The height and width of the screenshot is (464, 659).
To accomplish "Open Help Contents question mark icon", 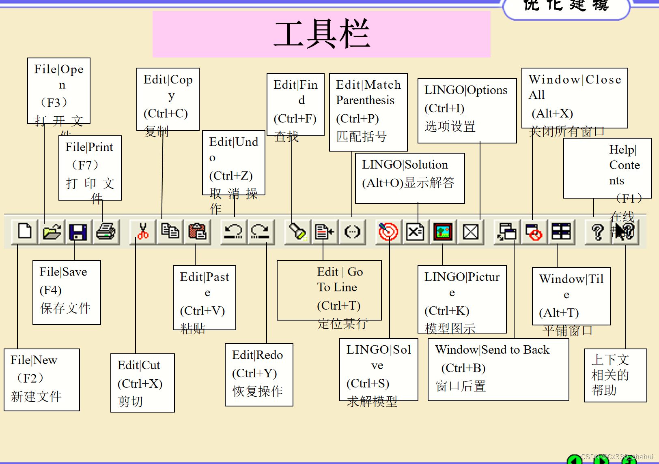I will (x=598, y=232).
